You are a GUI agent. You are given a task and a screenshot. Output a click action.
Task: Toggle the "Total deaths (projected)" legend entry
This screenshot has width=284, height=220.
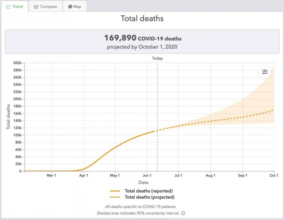[x=149, y=197]
